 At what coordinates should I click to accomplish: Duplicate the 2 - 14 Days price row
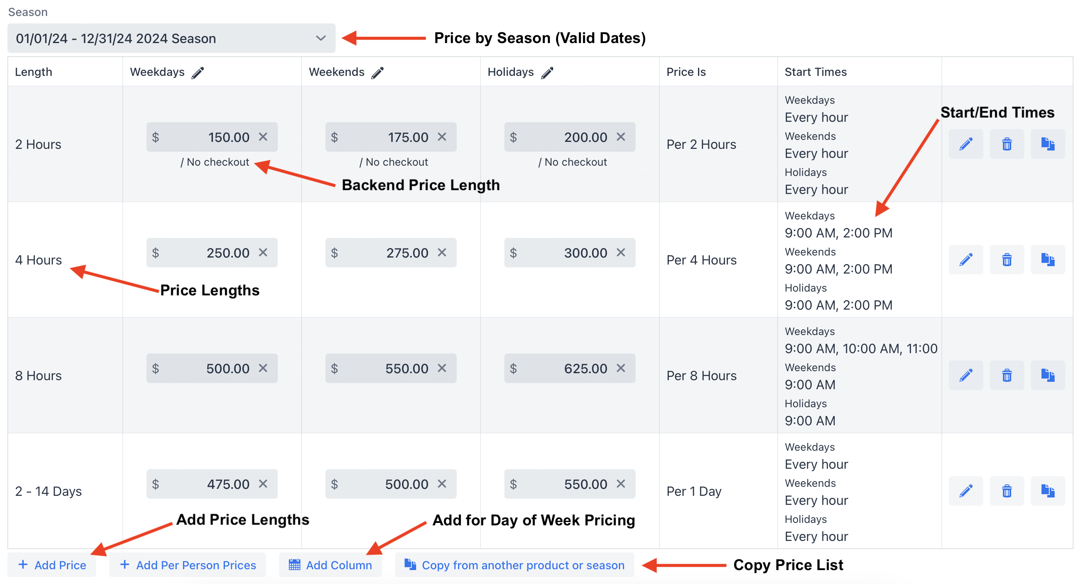pyautogui.click(x=1048, y=491)
